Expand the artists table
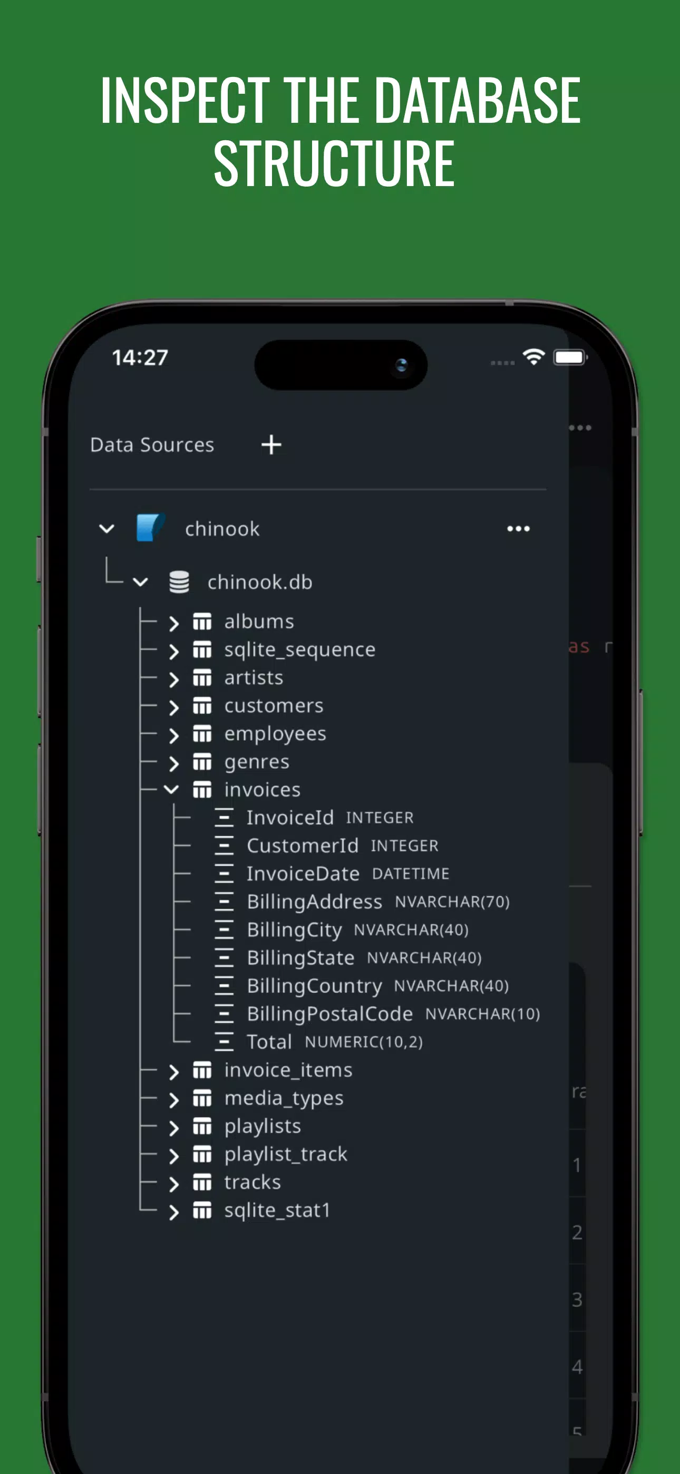Viewport: 680px width, 1474px height. 173,679
